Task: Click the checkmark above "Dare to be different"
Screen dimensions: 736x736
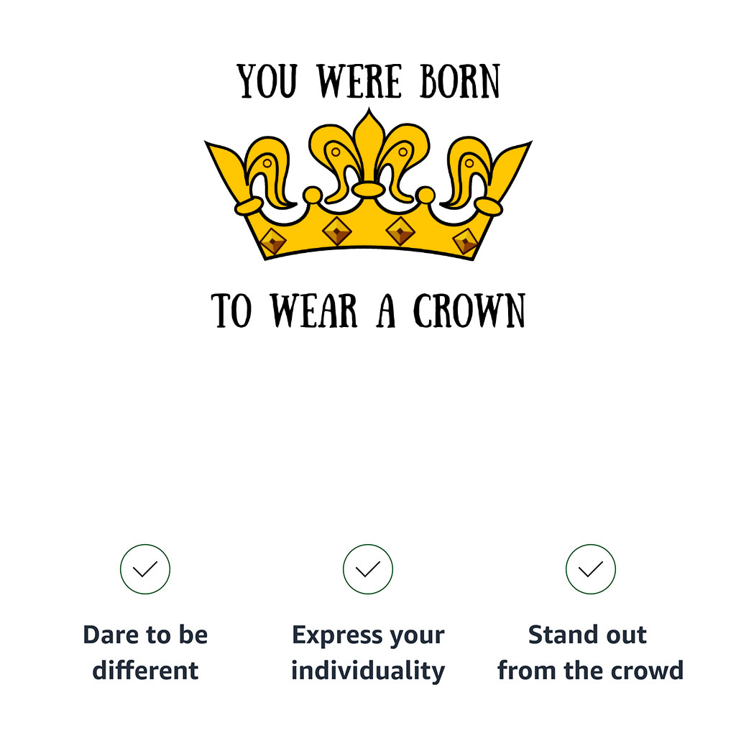Action: point(145,569)
